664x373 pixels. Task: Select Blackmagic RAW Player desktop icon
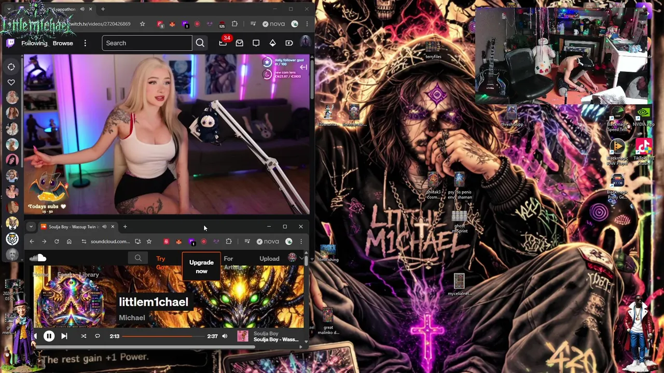pos(617,152)
